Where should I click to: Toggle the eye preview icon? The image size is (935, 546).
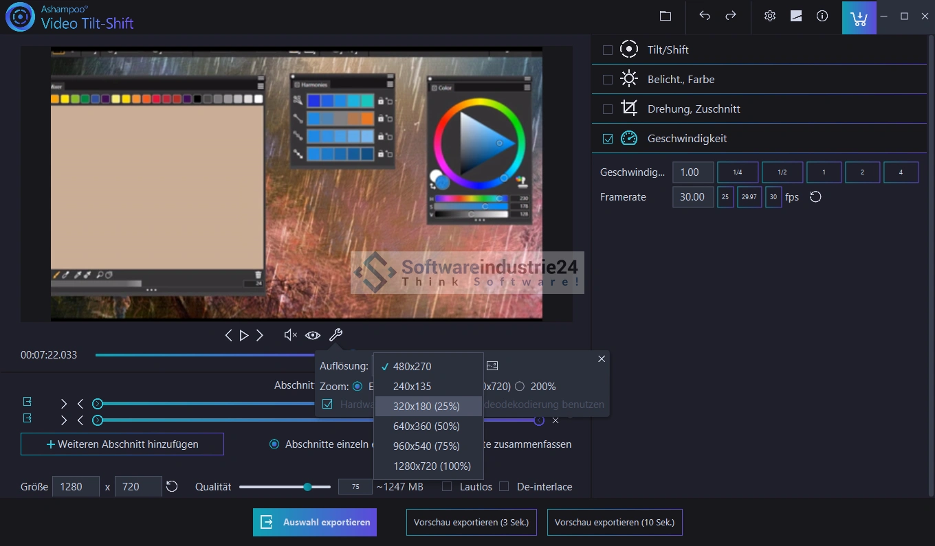point(313,335)
